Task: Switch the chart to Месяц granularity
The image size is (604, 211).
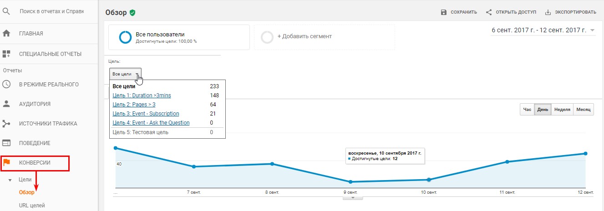Action: [x=584, y=110]
